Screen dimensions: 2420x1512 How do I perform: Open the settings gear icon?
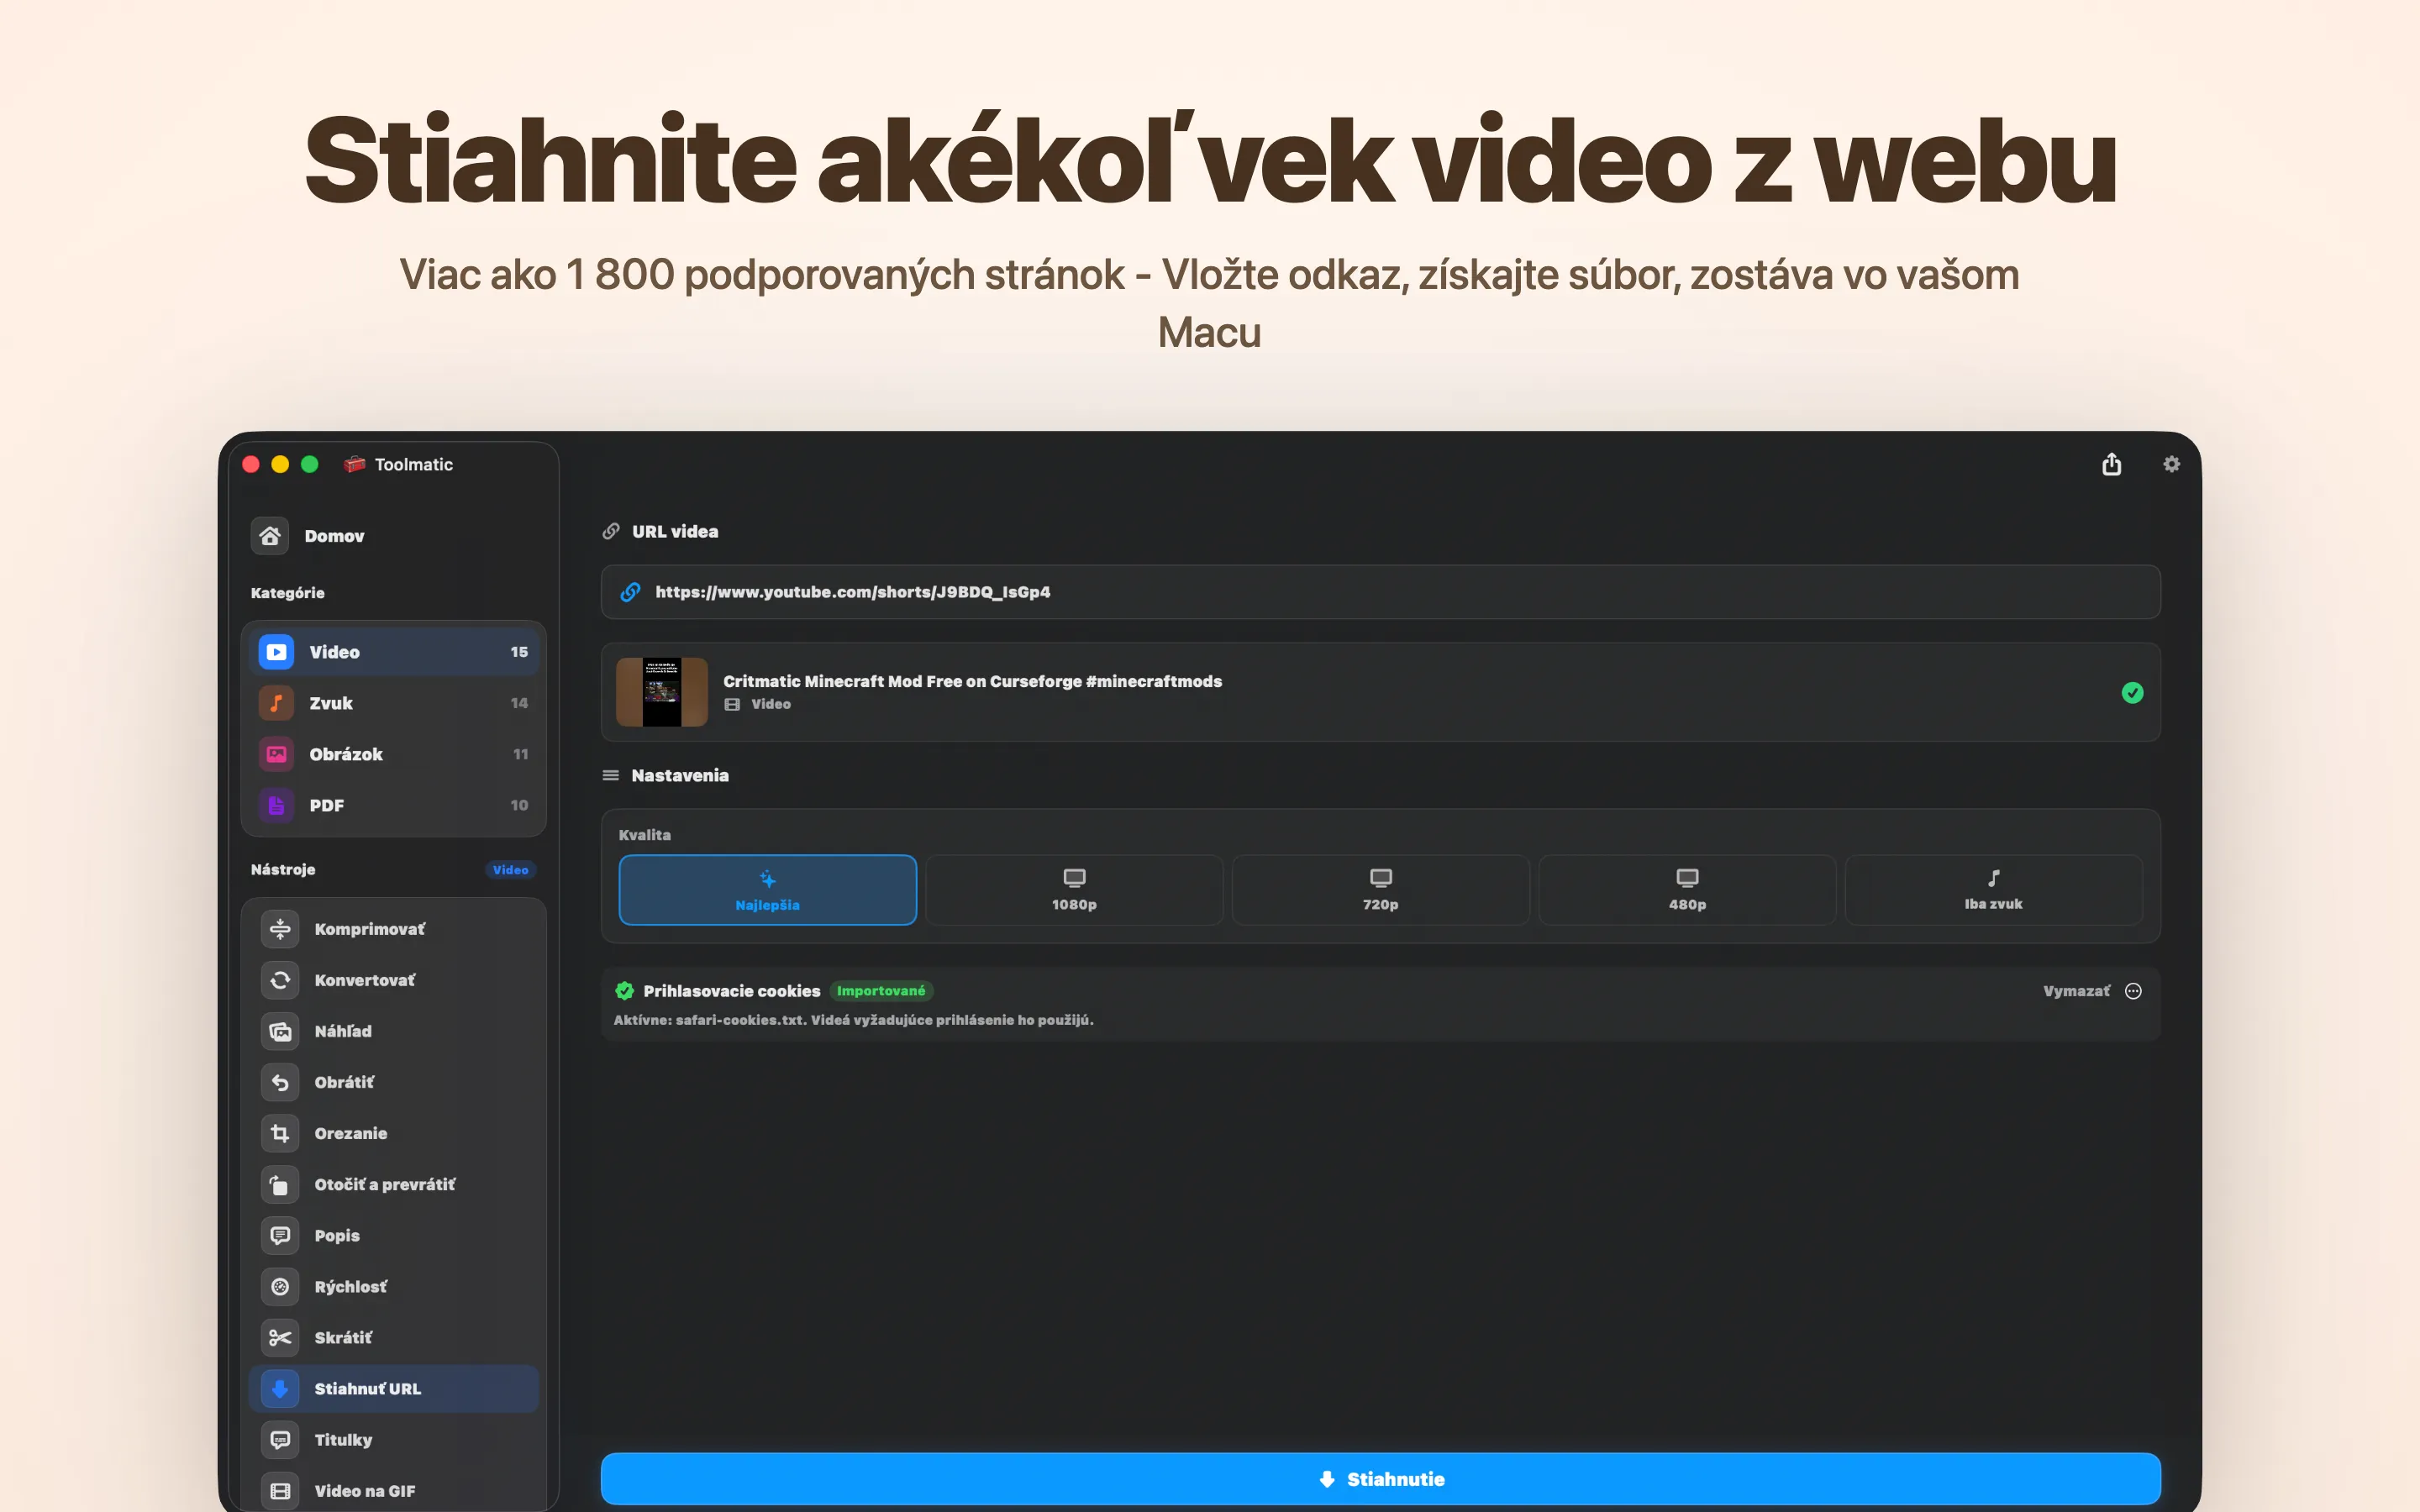click(2171, 464)
